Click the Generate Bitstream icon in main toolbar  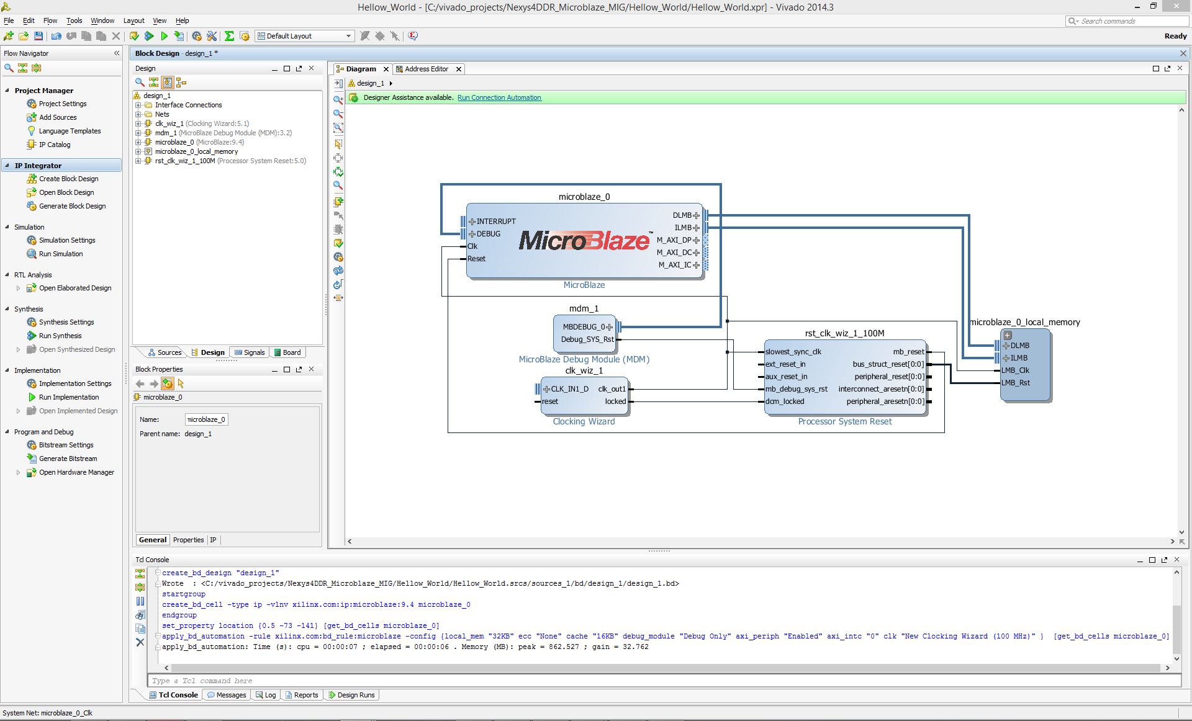coord(179,36)
